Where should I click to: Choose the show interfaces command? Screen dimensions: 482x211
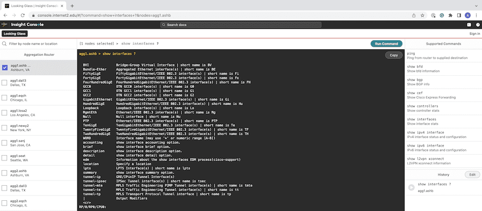coord(443,121)
